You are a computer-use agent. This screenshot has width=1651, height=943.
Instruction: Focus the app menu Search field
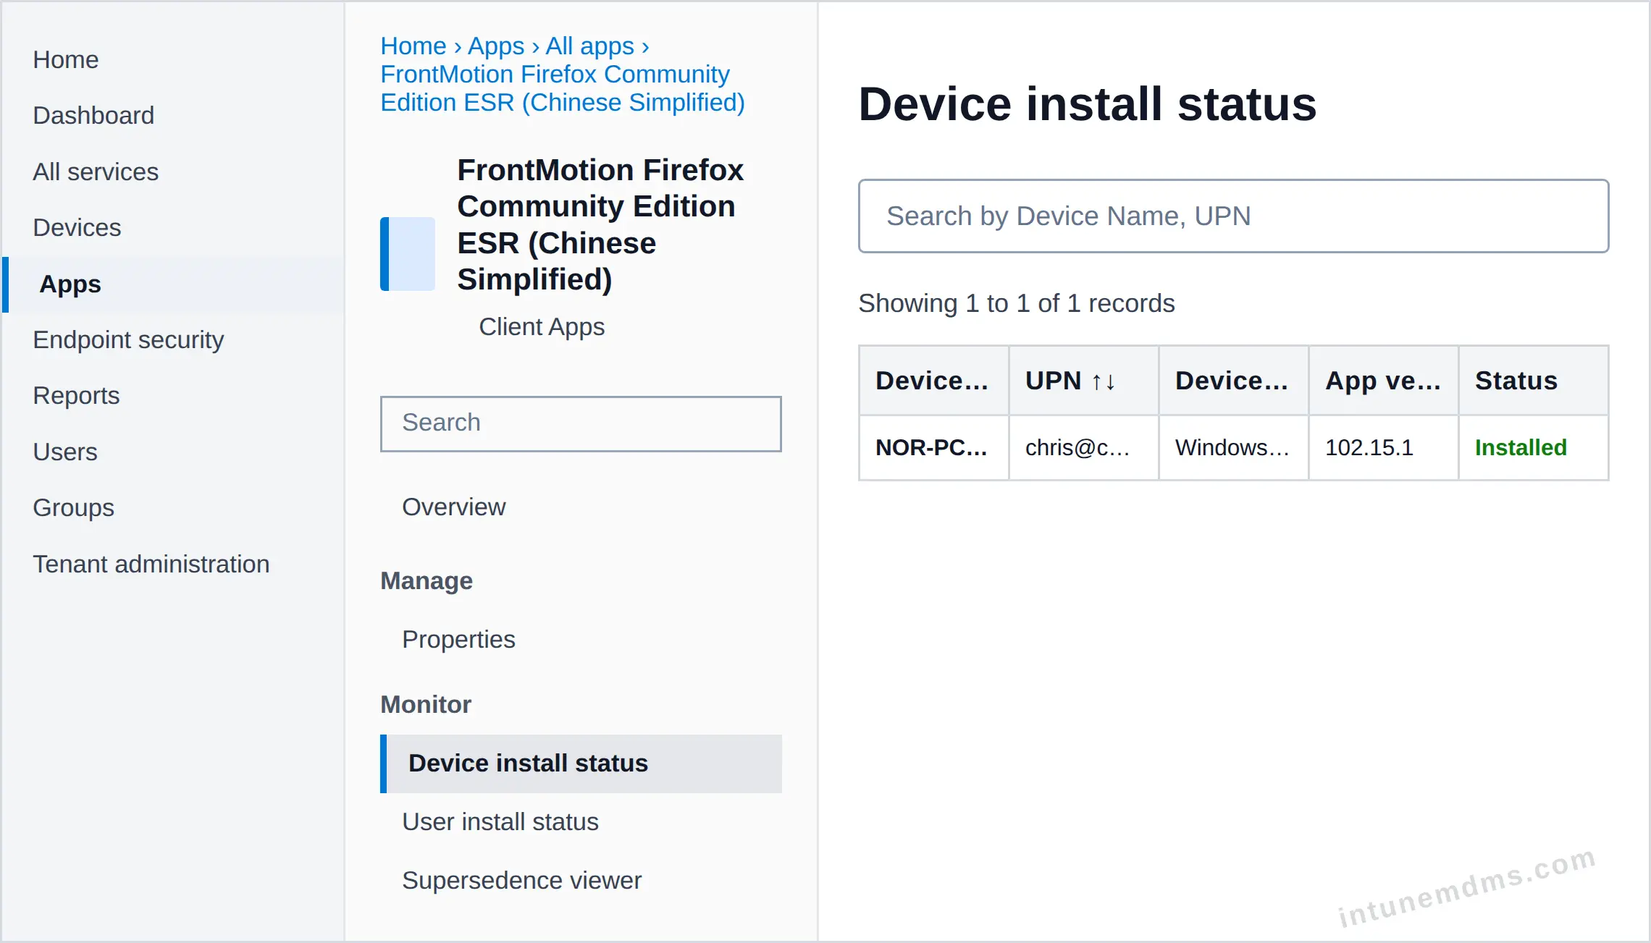(581, 424)
